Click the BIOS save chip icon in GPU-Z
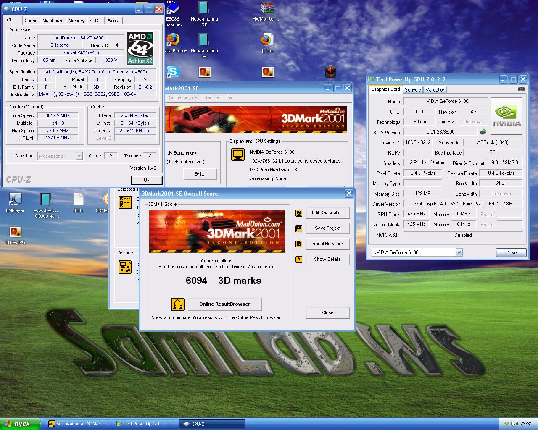 tap(483, 132)
